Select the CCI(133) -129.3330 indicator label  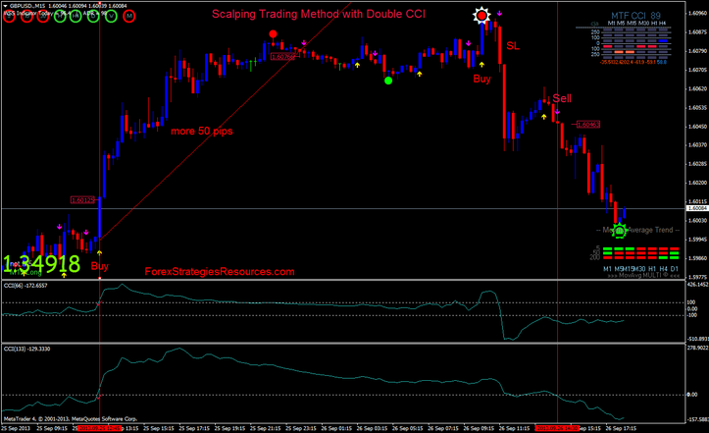(27, 349)
